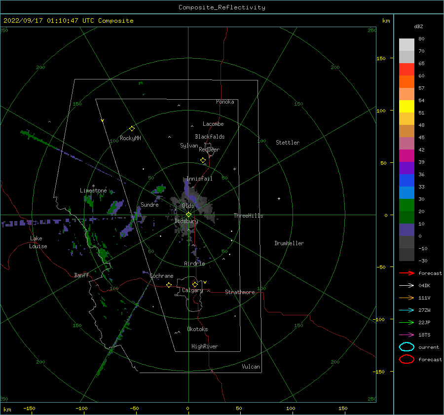Image resolution: width=444 pixels, height=415 pixels.
Task: Click the RockyMH label
Action: (x=130, y=138)
